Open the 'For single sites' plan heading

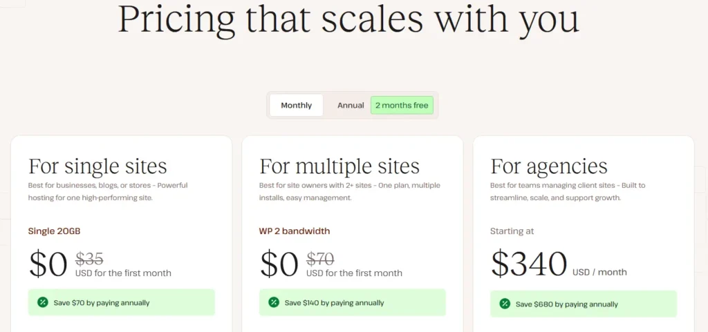coord(97,166)
